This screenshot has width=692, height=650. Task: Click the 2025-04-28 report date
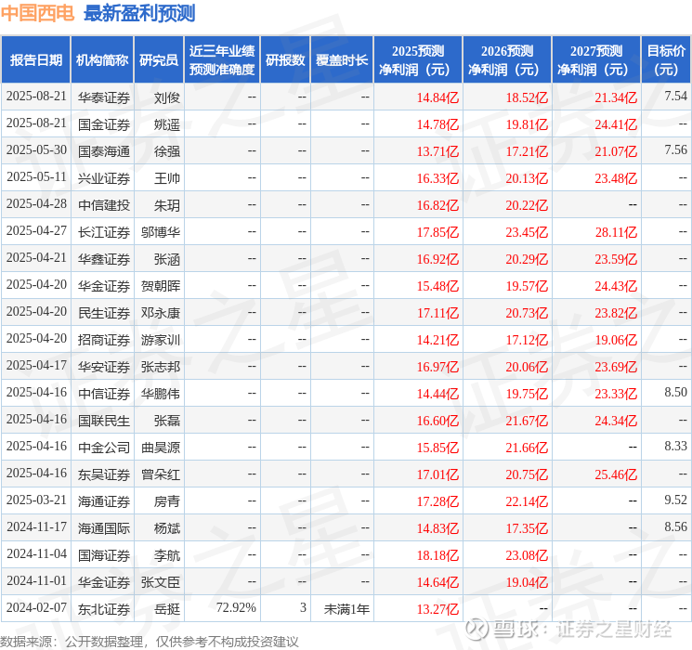pos(36,204)
